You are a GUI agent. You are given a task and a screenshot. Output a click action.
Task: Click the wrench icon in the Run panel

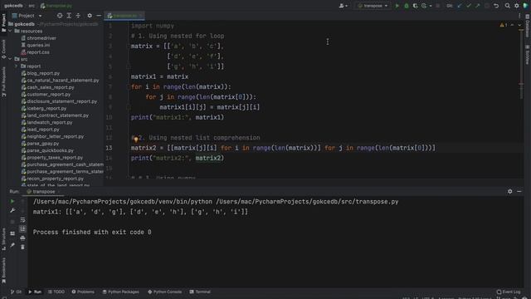[12, 210]
